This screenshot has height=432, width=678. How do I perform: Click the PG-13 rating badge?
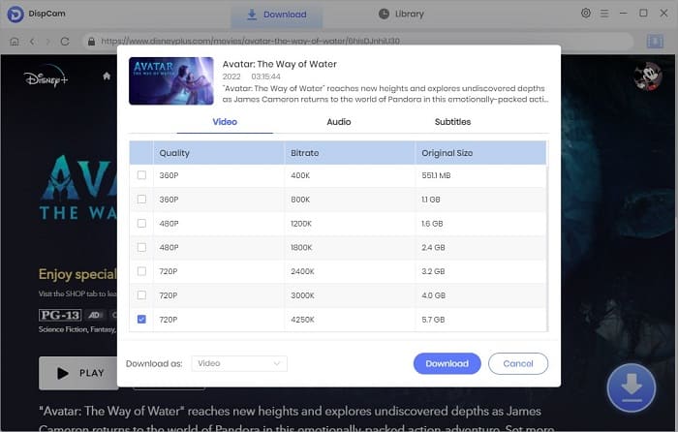60,315
